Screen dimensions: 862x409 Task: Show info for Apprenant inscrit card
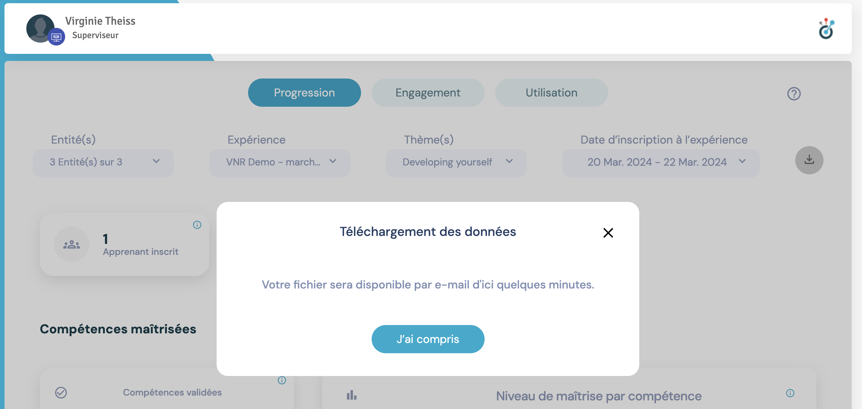(x=197, y=225)
